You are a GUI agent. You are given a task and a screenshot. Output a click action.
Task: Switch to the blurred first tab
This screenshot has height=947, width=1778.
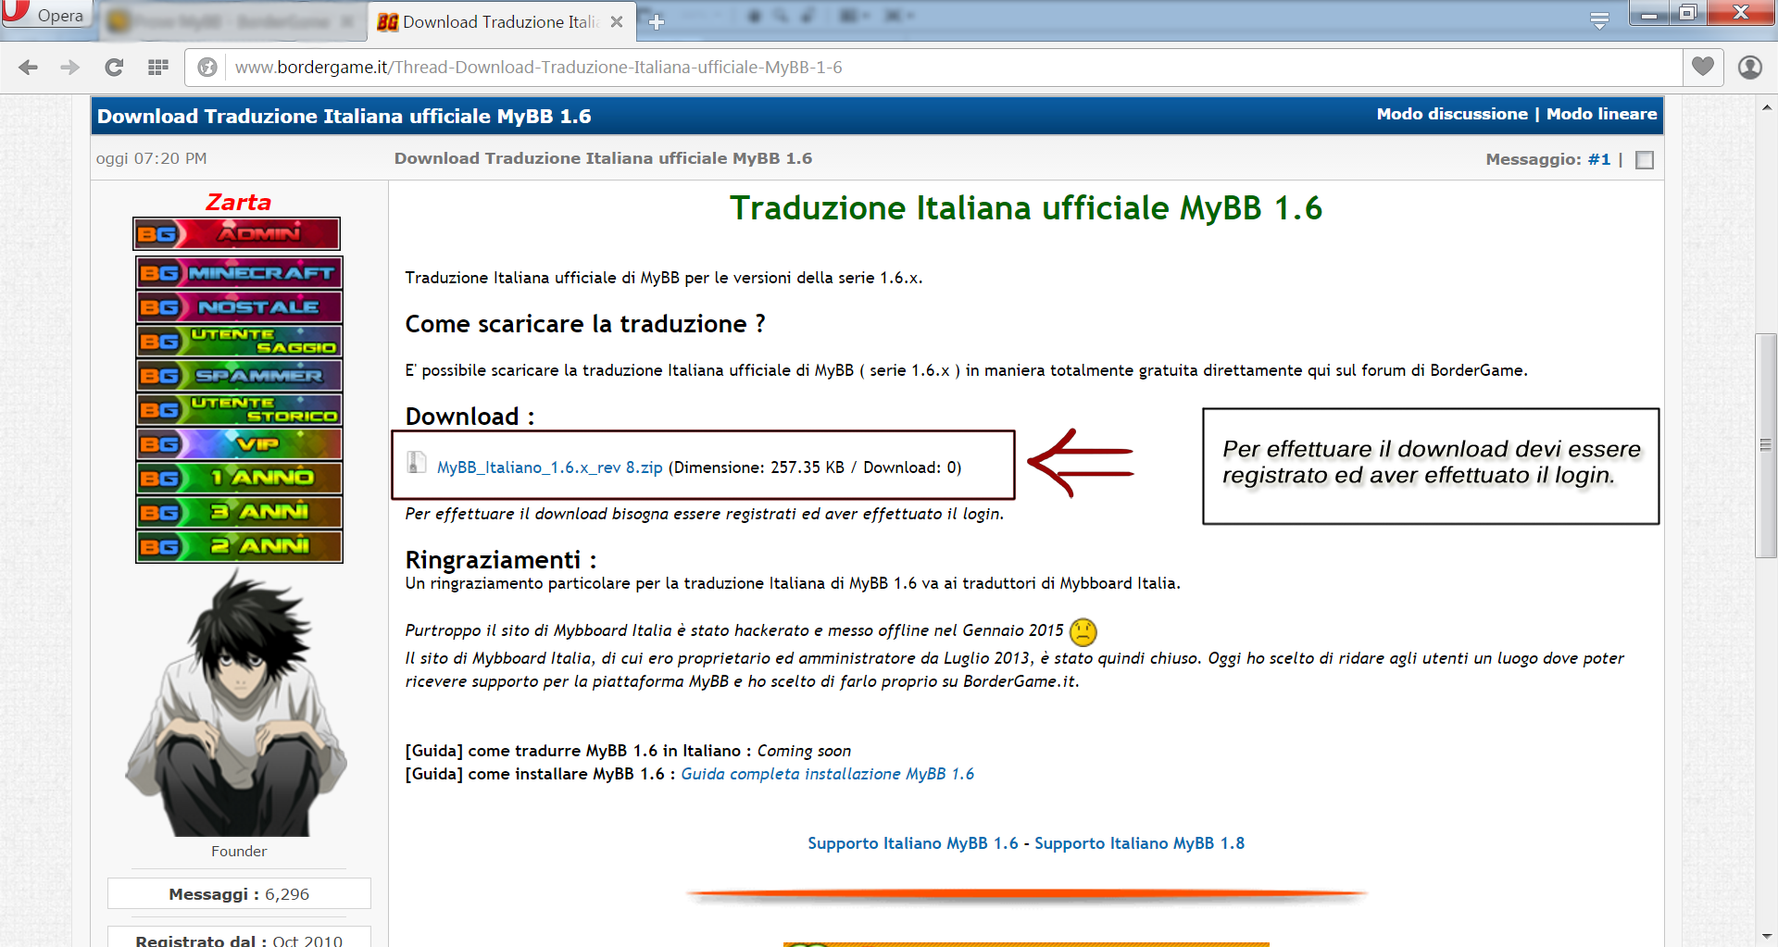[232, 21]
